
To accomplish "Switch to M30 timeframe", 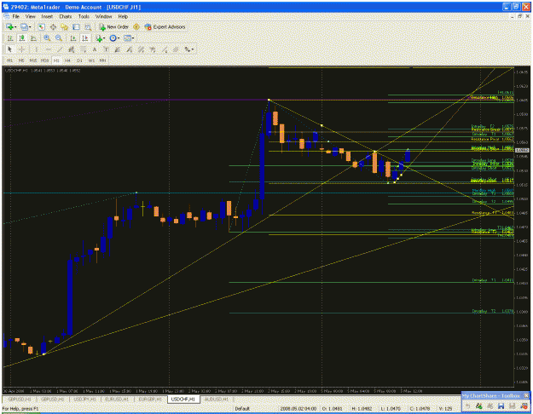I will [44, 60].
